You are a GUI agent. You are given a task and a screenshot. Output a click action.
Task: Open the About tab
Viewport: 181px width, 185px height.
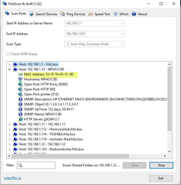click(x=139, y=14)
